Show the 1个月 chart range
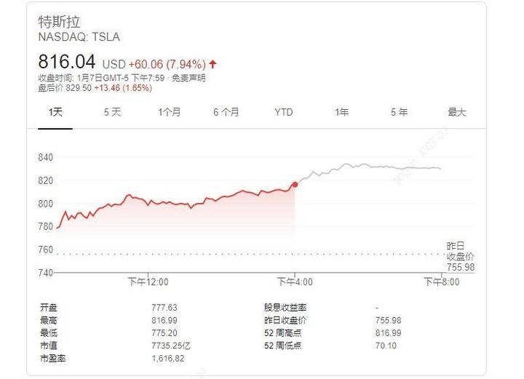This screenshot has width=524, height=379. (170, 112)
